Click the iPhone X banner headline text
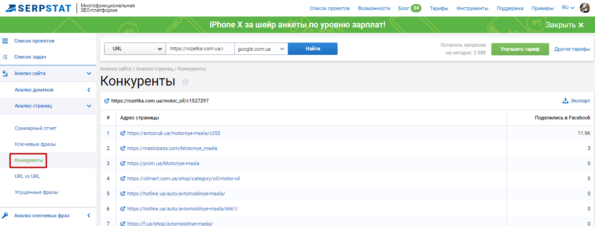This screenshot has width=595, height=226. (x=298, y=25)
